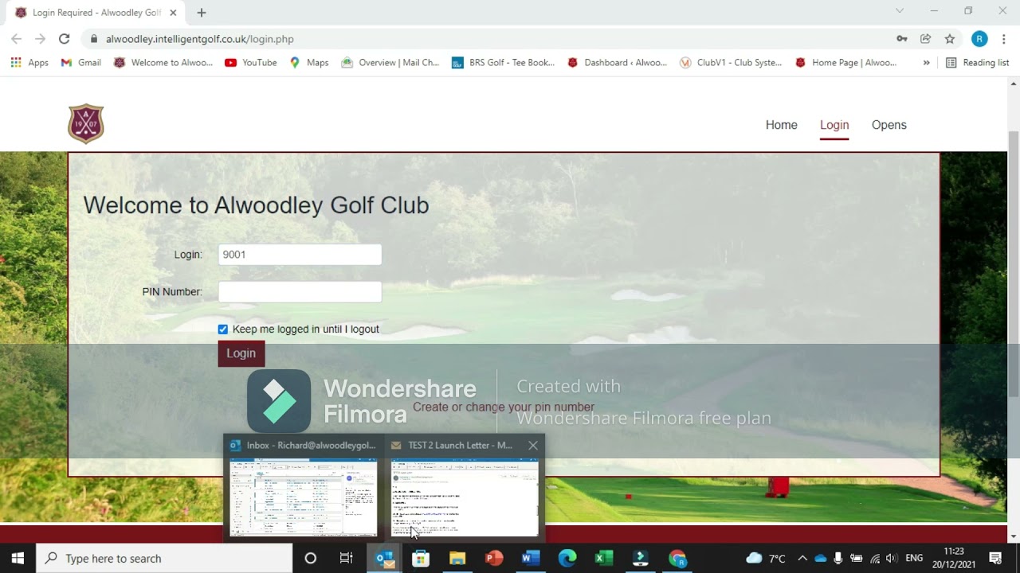Screen dimensions: 1020x573
Task: Click into the Login input field
Action: pyautogui.click(x=300, y=255)
